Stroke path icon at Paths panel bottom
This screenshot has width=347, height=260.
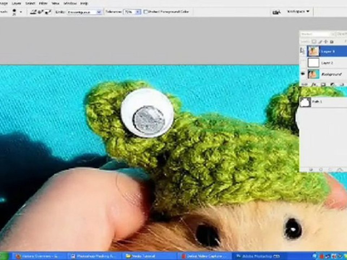point(321,170)
